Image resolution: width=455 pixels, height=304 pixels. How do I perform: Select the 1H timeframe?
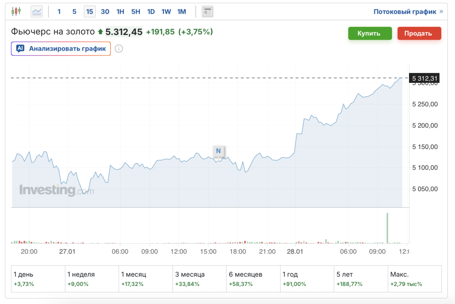click(x=120, y=11)
